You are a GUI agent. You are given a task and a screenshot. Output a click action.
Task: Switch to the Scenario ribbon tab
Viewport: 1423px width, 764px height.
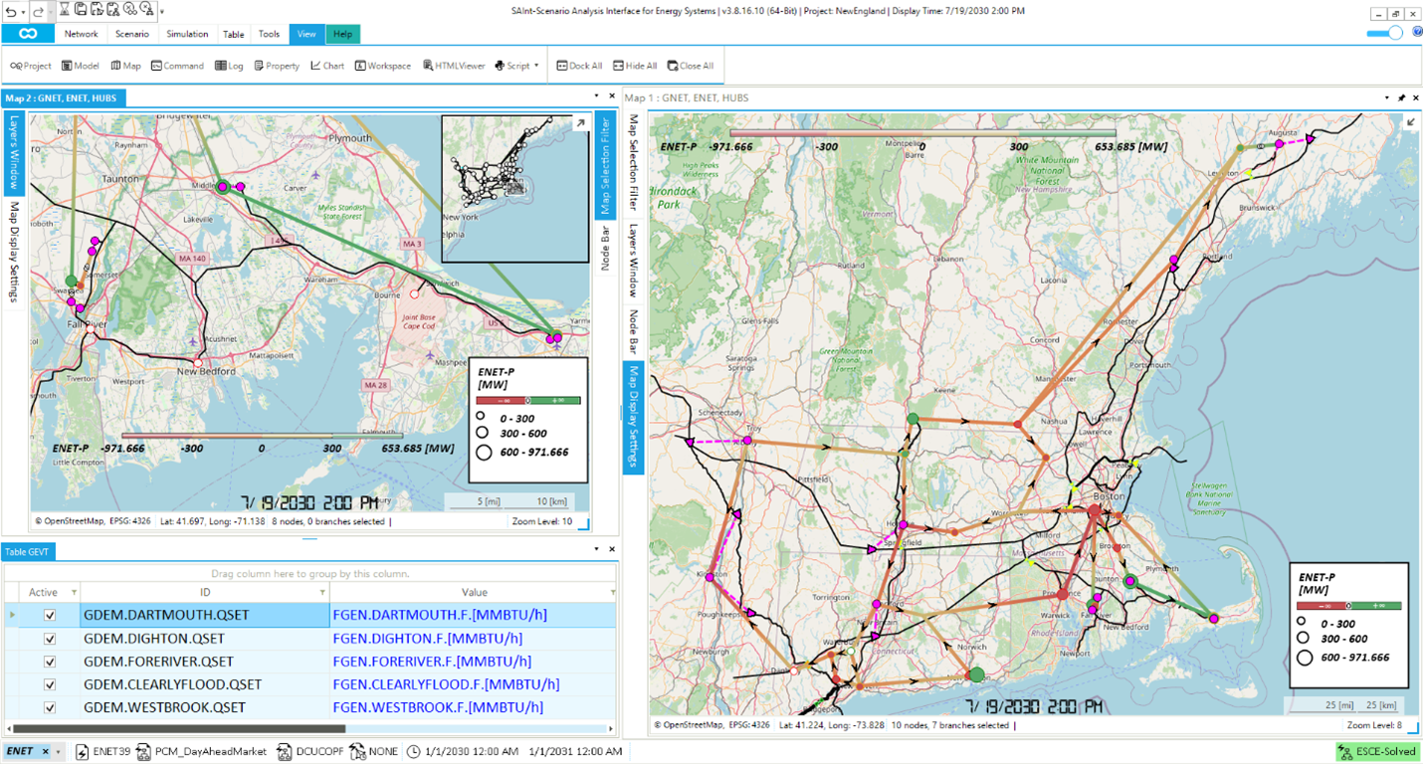pos(131,34)
